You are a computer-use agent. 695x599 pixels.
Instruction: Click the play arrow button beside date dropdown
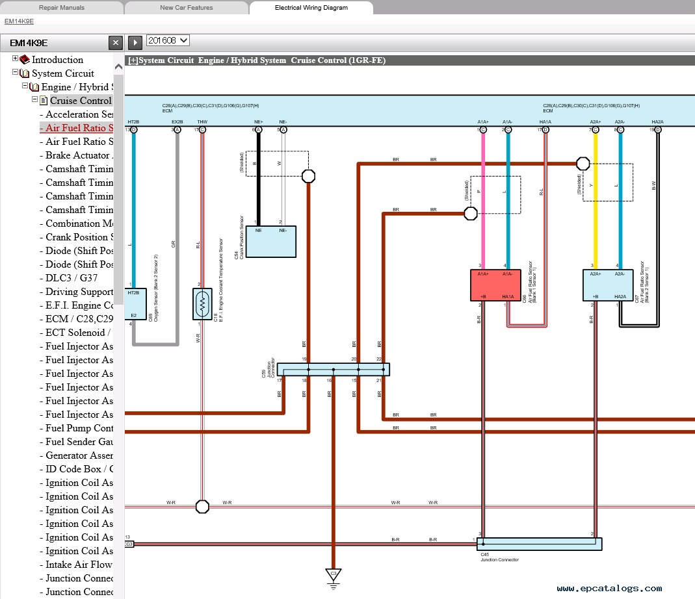pos(135,42)
